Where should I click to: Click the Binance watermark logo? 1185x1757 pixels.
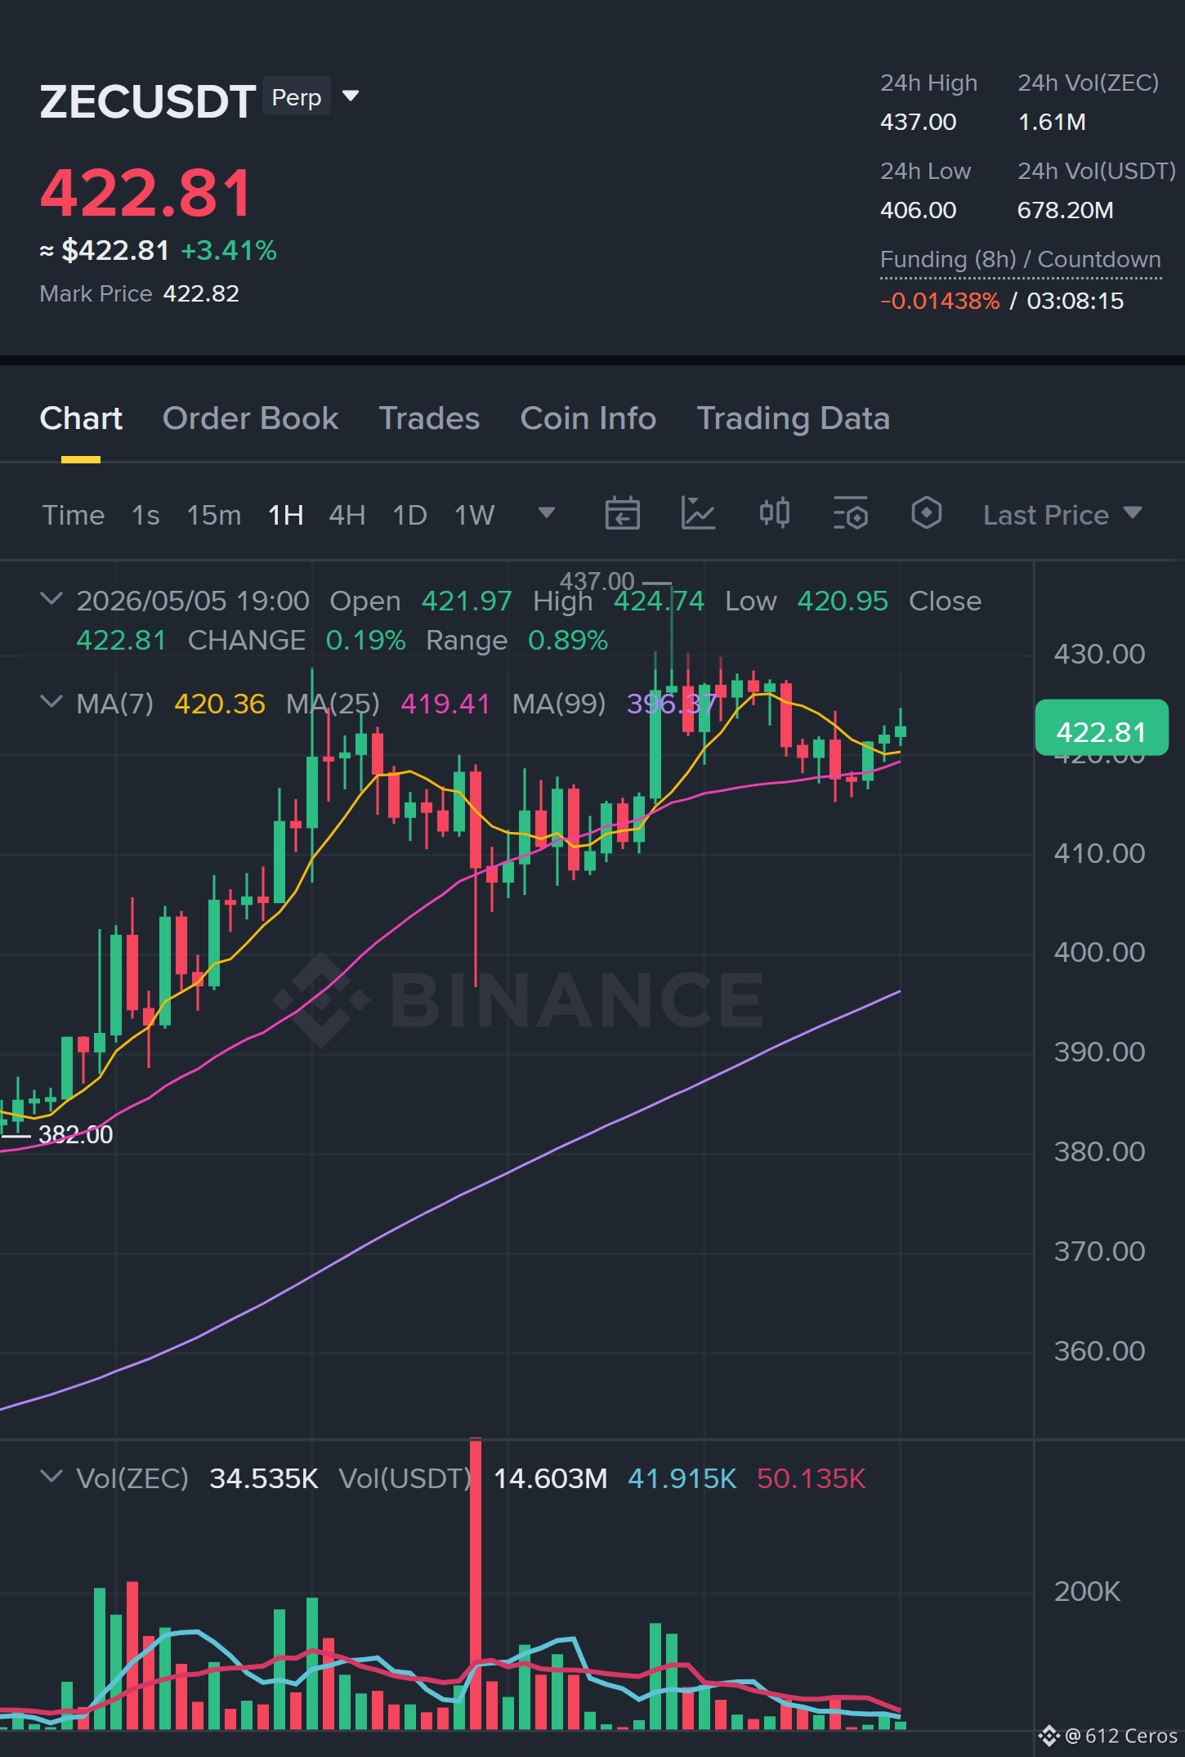518,1000
